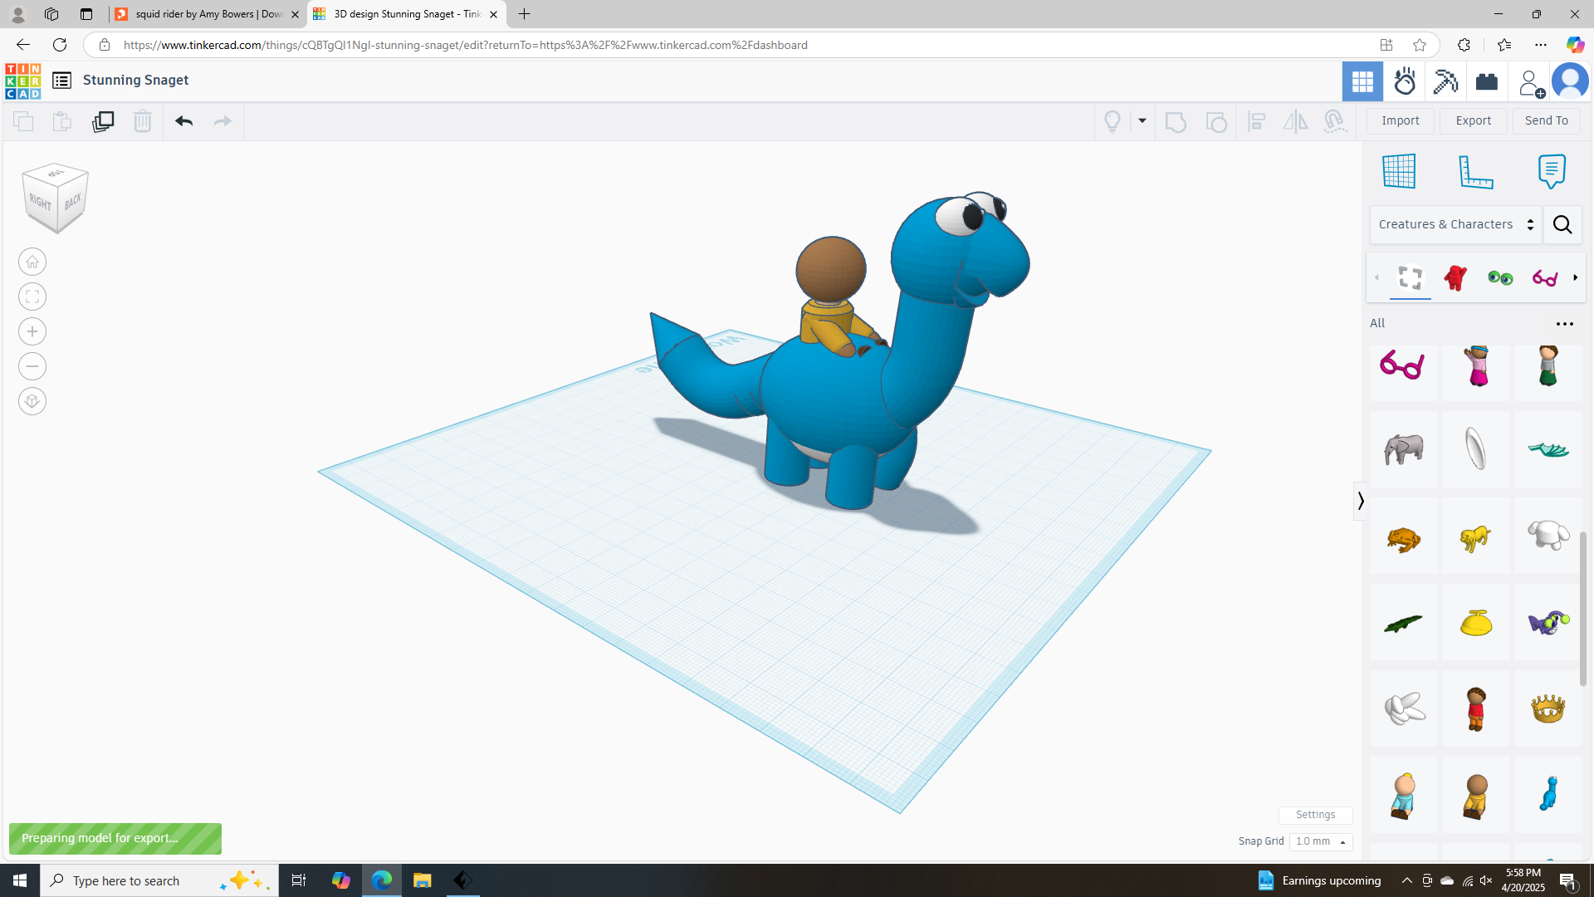Image resolution: width=1594 pixels, height=897 pixels.
Task: Click the Duplicate and repeat icon
Action: (103, 121)
